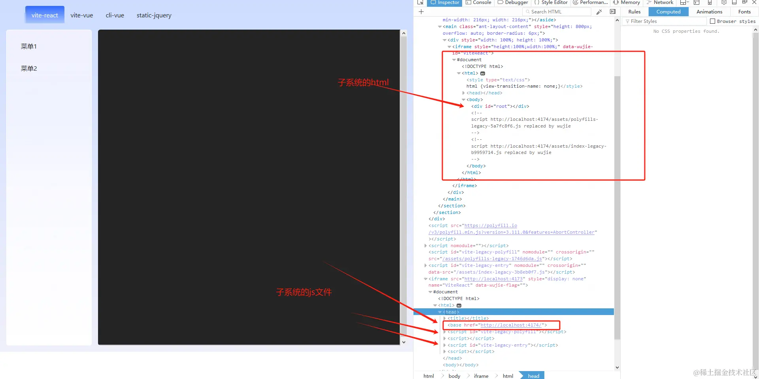The image size is (759, 379).
Task: Collapse the main ant-layout-content node
Action: point(440,27)
